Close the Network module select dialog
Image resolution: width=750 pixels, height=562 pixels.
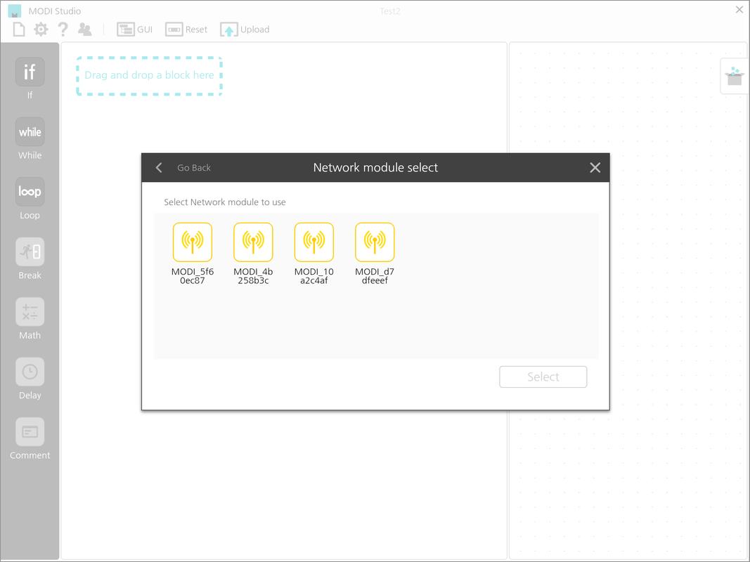tap(595, 168)
